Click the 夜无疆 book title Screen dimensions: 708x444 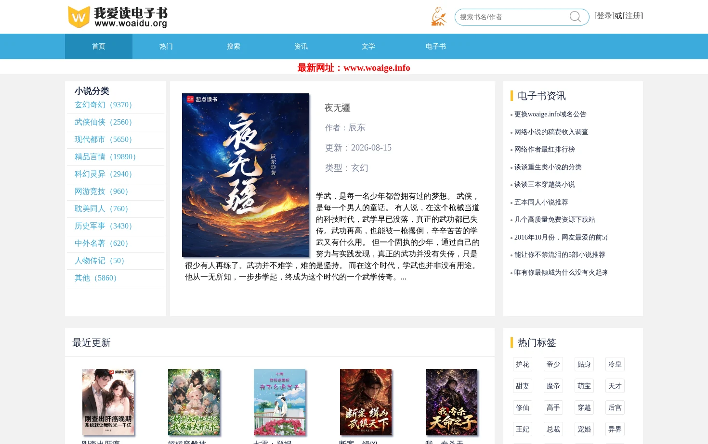(337, 108)
